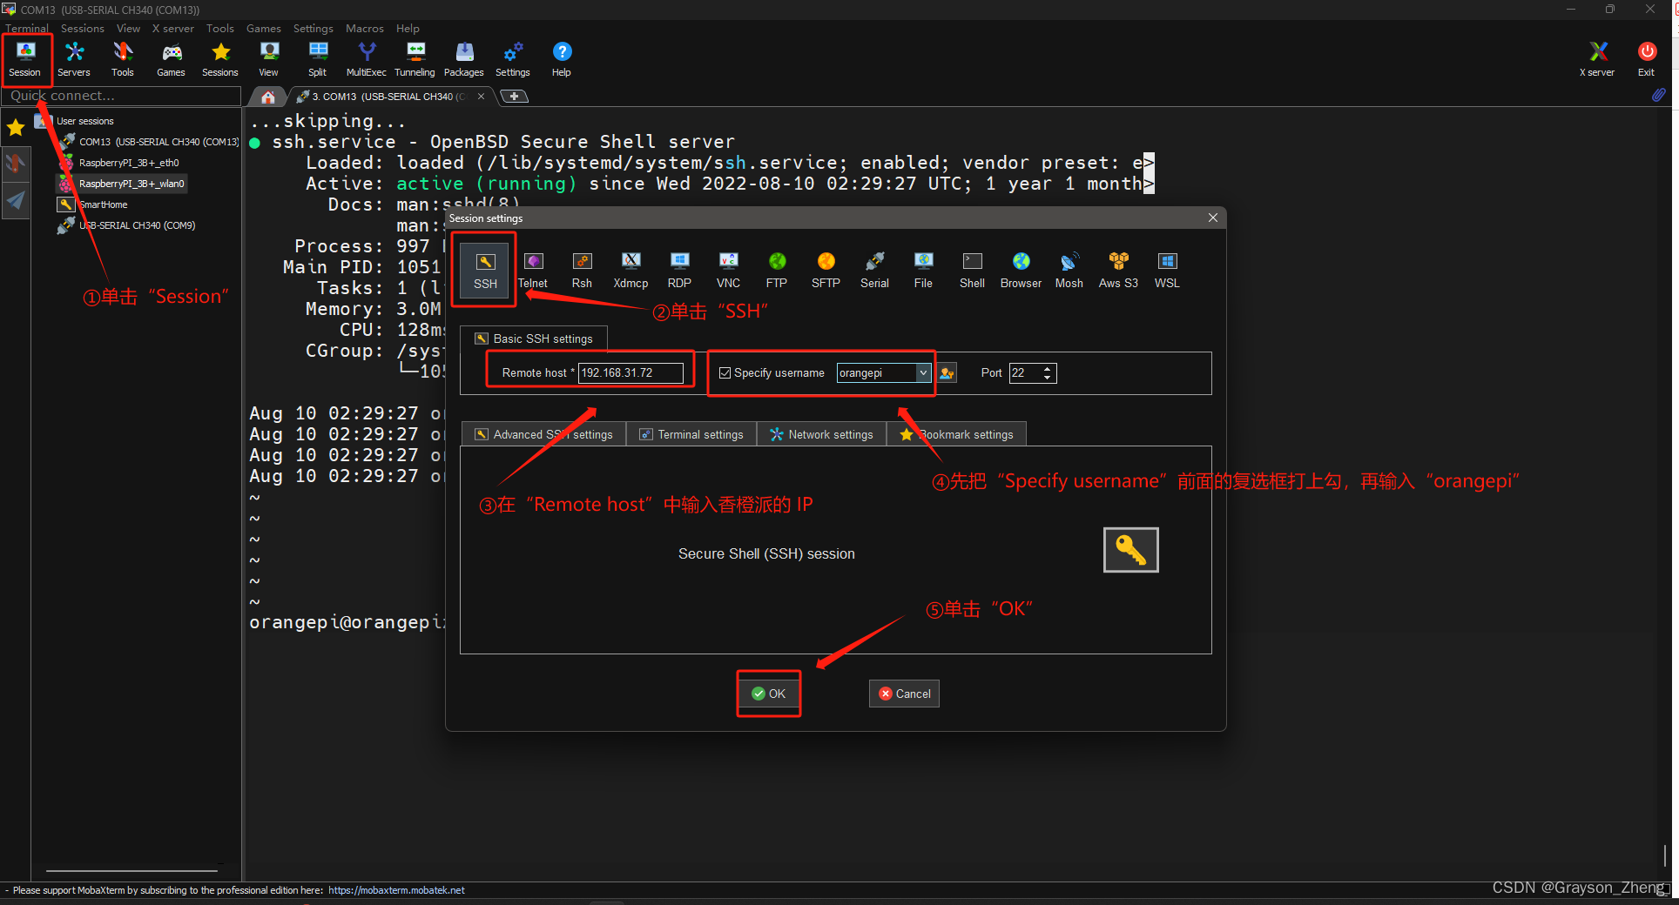Click the Sessions star toolbar icon

220,59
